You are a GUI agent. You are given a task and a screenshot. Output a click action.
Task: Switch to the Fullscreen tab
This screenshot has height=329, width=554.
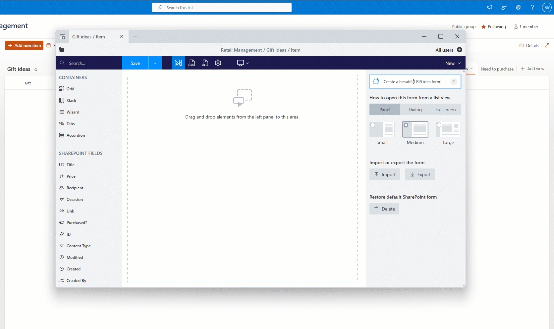click(445, 110)
